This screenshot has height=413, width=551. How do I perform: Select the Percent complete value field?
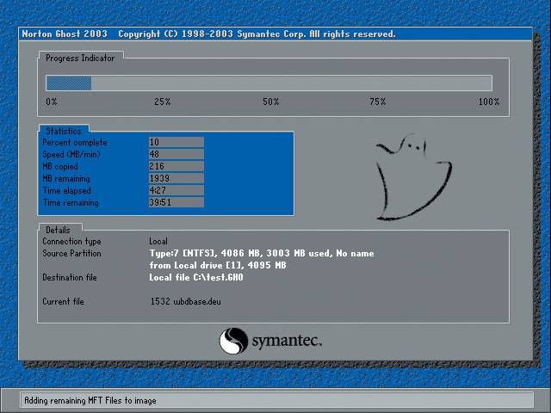pyautogui.click(x=176, y=142)
